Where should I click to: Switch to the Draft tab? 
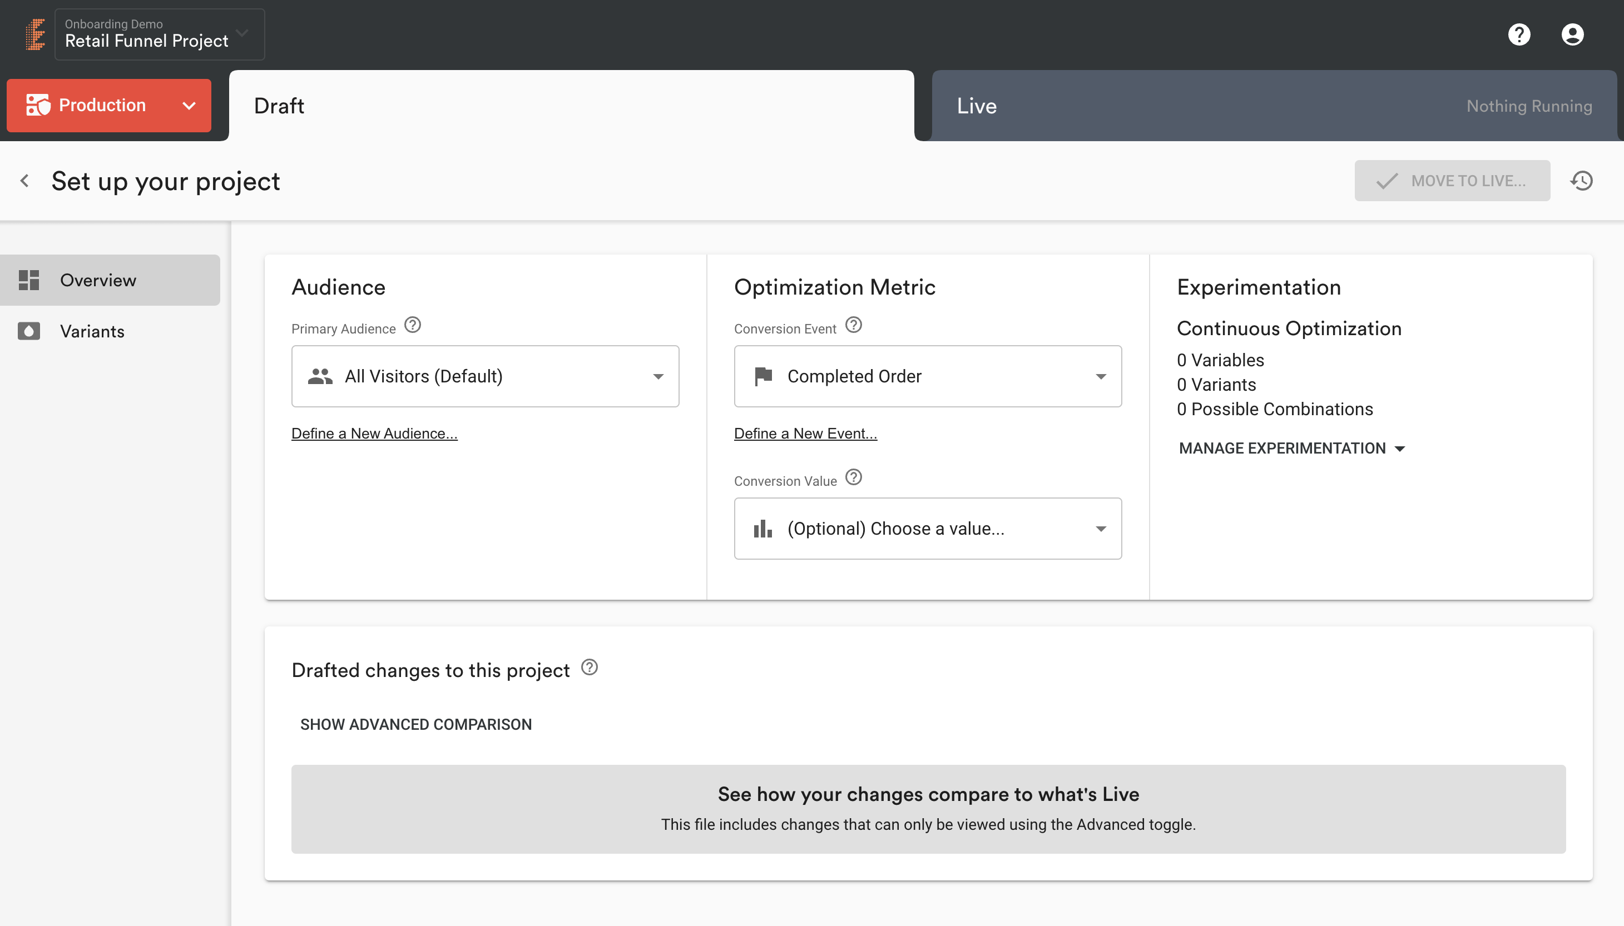click(x=571, y=106)
